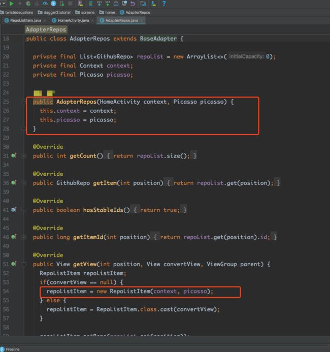Click the 'initialCapacity:' parameter hint

tap(246, 56)
